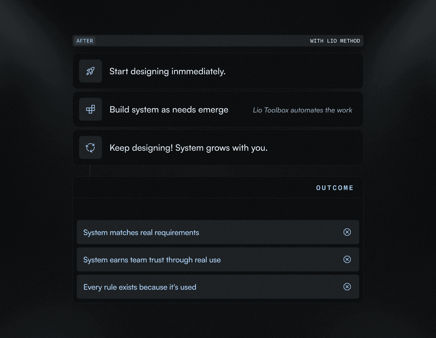Expand the Build system as needs emerge card
The width and height of the screenshot is (436, 338).
218,109
